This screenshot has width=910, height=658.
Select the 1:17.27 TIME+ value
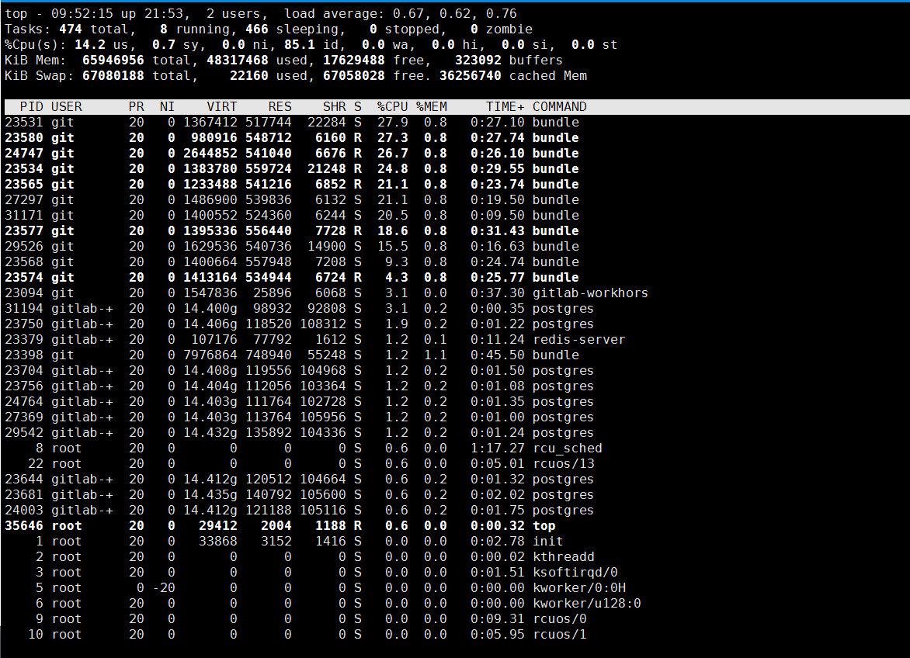(498, 448)
